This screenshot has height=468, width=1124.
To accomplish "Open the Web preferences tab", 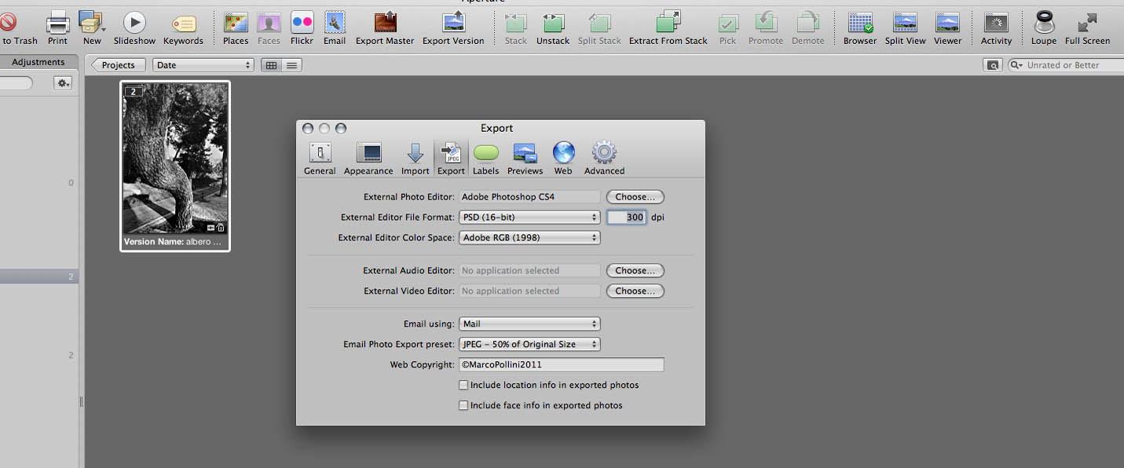I will [x=563, y=158].
